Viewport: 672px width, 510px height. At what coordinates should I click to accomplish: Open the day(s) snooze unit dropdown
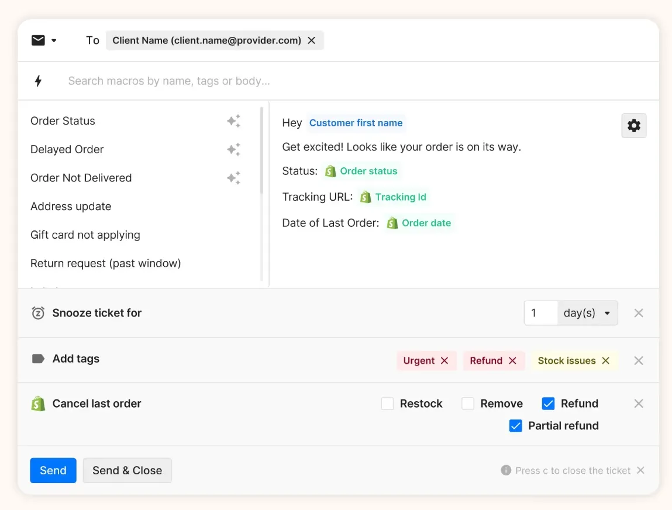tap(587, 313)
